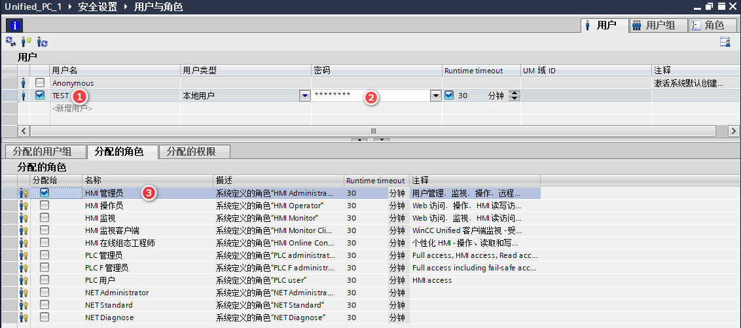Check the PLC 管理员 role box
This screenshot has width=741, height=328.
tap(45, 255)
